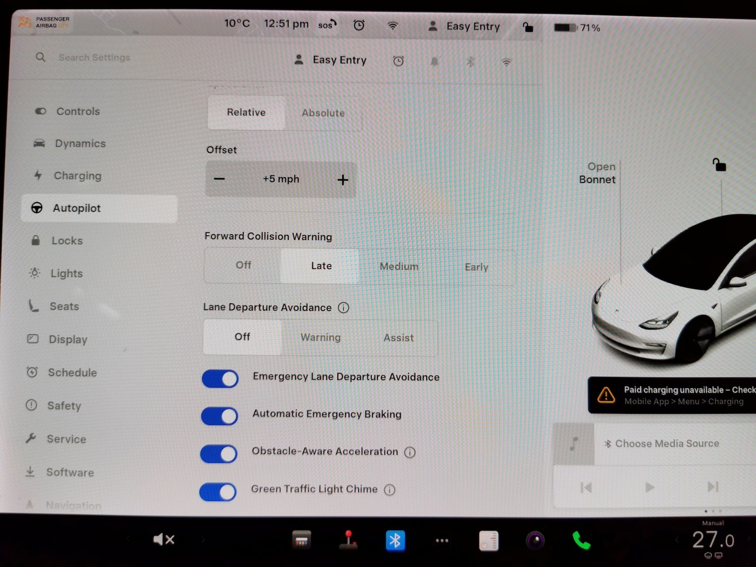Open the Autopilot steering wheel settings icon
Image resolution: width=756 pixels, height=567 pixels.
coord(36,208)
